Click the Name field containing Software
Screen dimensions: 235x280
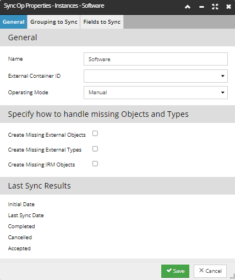156,59
